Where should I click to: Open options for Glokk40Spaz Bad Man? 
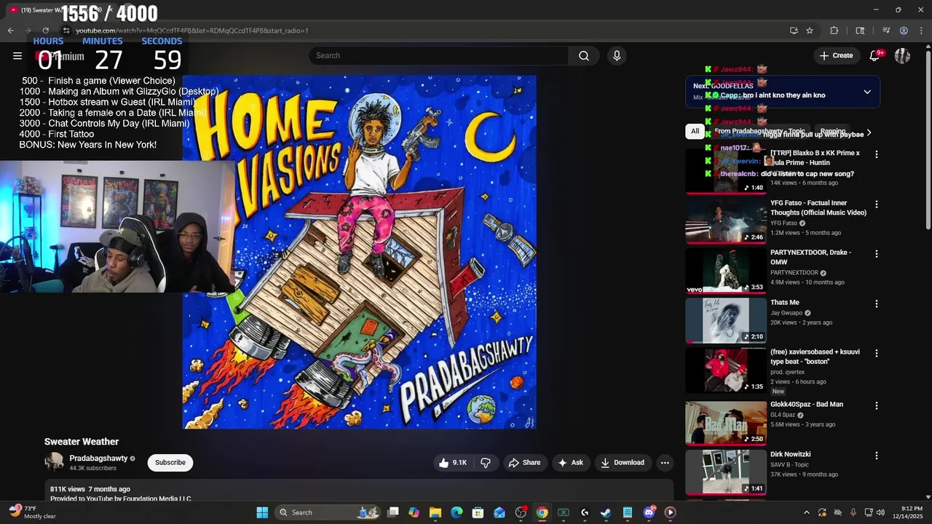point(877,405)
